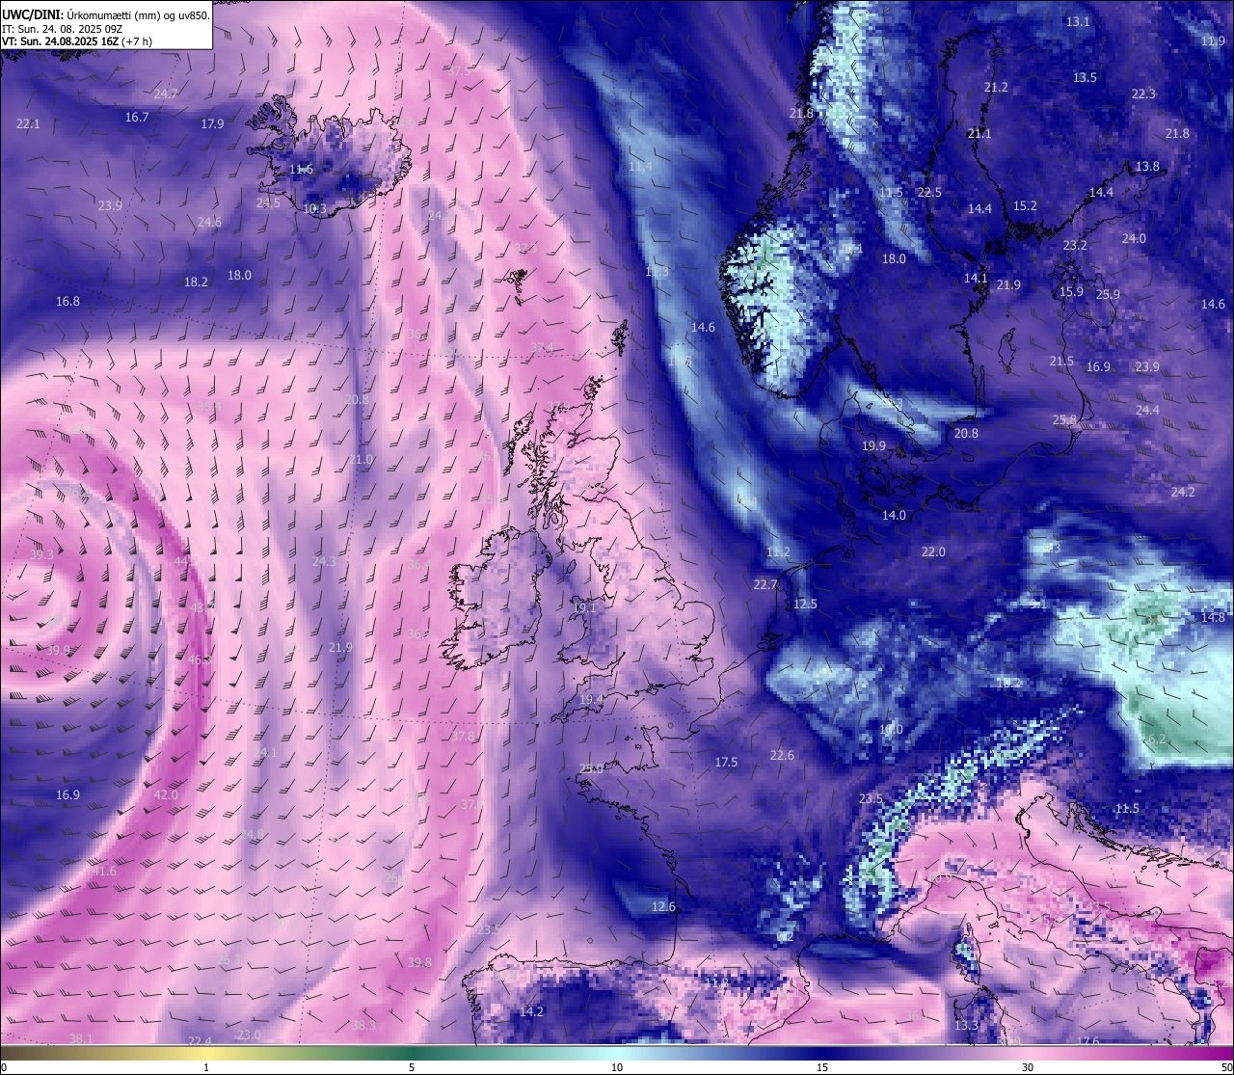1234x1075 pixels.
Task: Select the map value 24.5
Action: 268,202
